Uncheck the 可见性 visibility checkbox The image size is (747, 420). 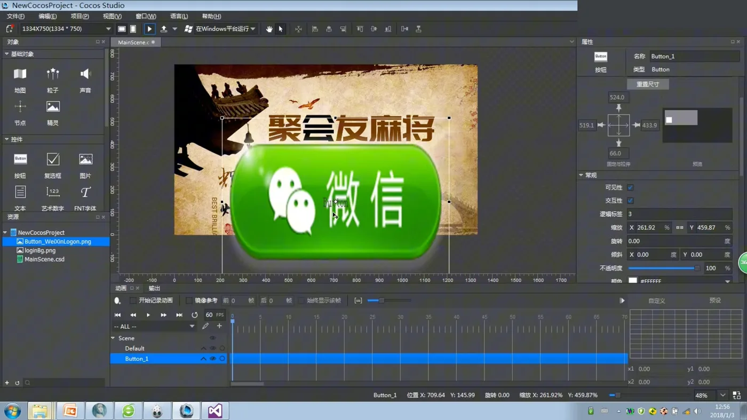pyautogui.click(x=630, y=187)
